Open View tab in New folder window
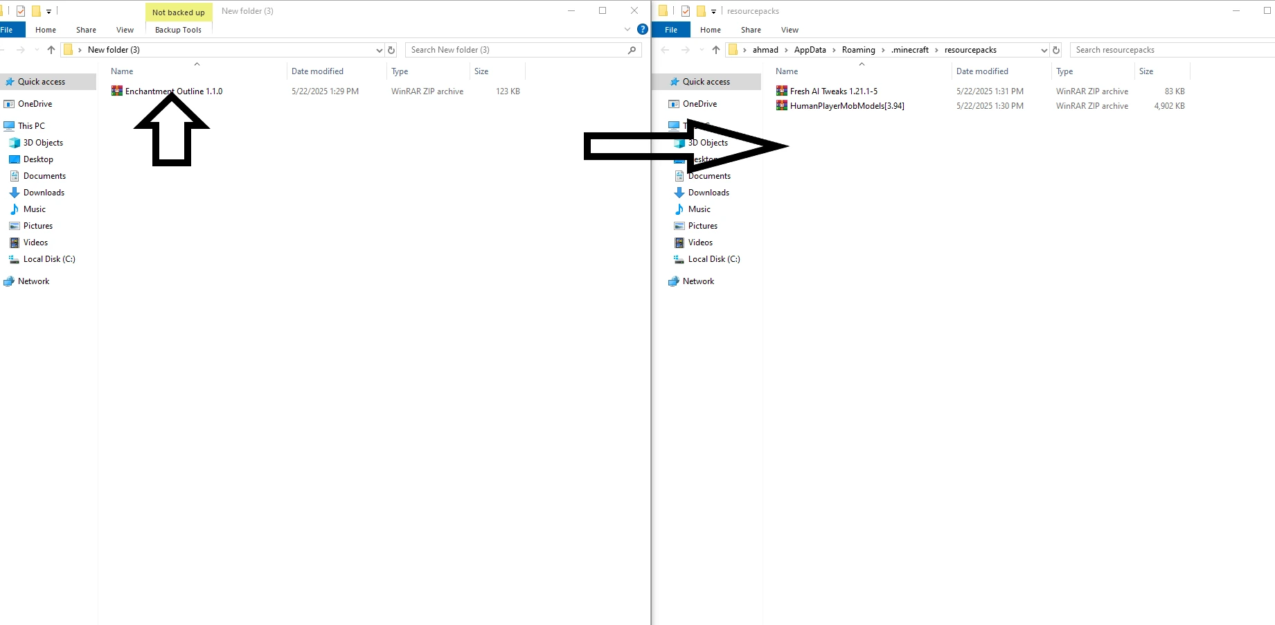The height and width of the screenshot is (625, 1275). pos(125,30)
